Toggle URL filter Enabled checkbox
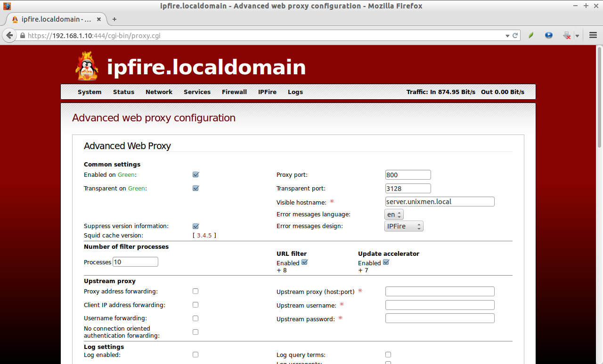The image size is (603, 364). coord(304,262)
